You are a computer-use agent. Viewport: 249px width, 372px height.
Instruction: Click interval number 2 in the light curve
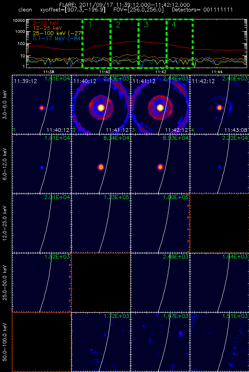(x=118, y=25)
